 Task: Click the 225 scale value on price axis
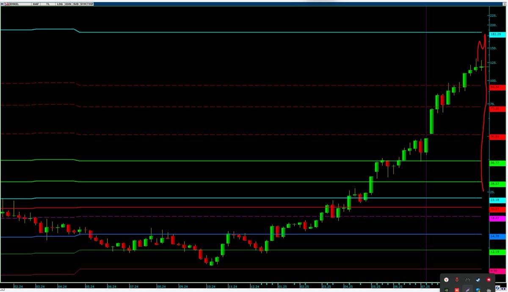(x=493, y=16)
